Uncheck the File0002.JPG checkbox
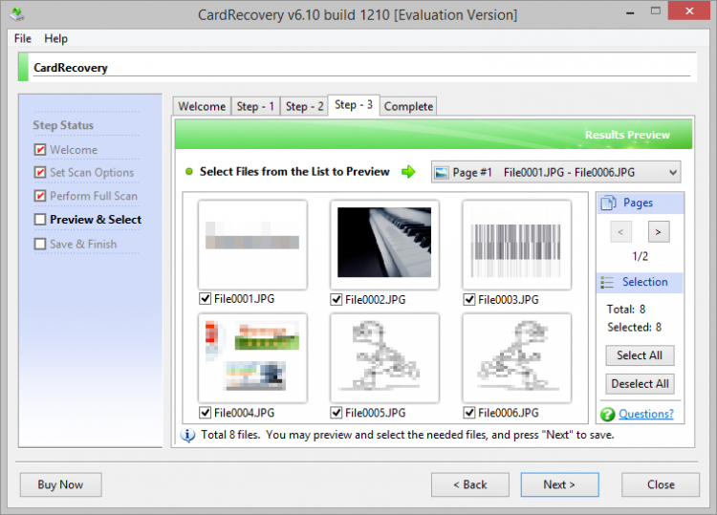Viewport: 717px width, 515px height. [337, 299]
